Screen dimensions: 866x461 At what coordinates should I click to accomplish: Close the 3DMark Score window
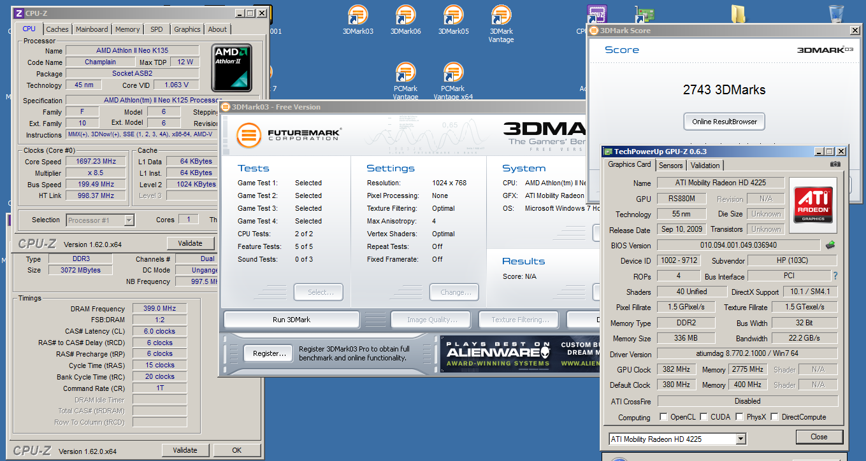click(x=855, y=31)
